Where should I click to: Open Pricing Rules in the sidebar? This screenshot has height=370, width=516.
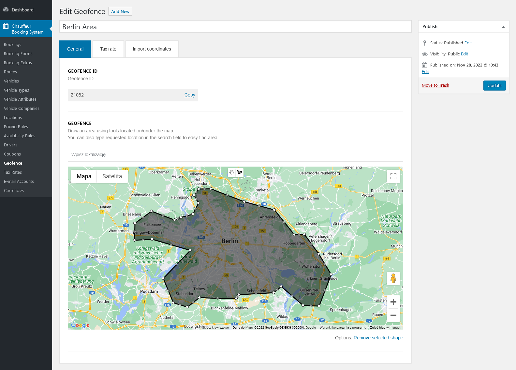pyautogui.click(x=16, y=127)
